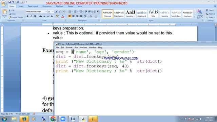Image resolution: width=217 pixels, height=122 pixels.
Task: Launch Internet Explorer from the taskbar
Action: coord(24,119)
